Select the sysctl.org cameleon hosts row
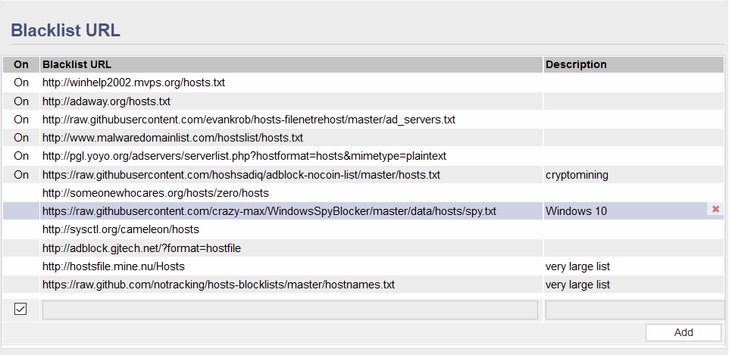Image resolution: width=729 pixels, height=355 pixels. point(364,229)
